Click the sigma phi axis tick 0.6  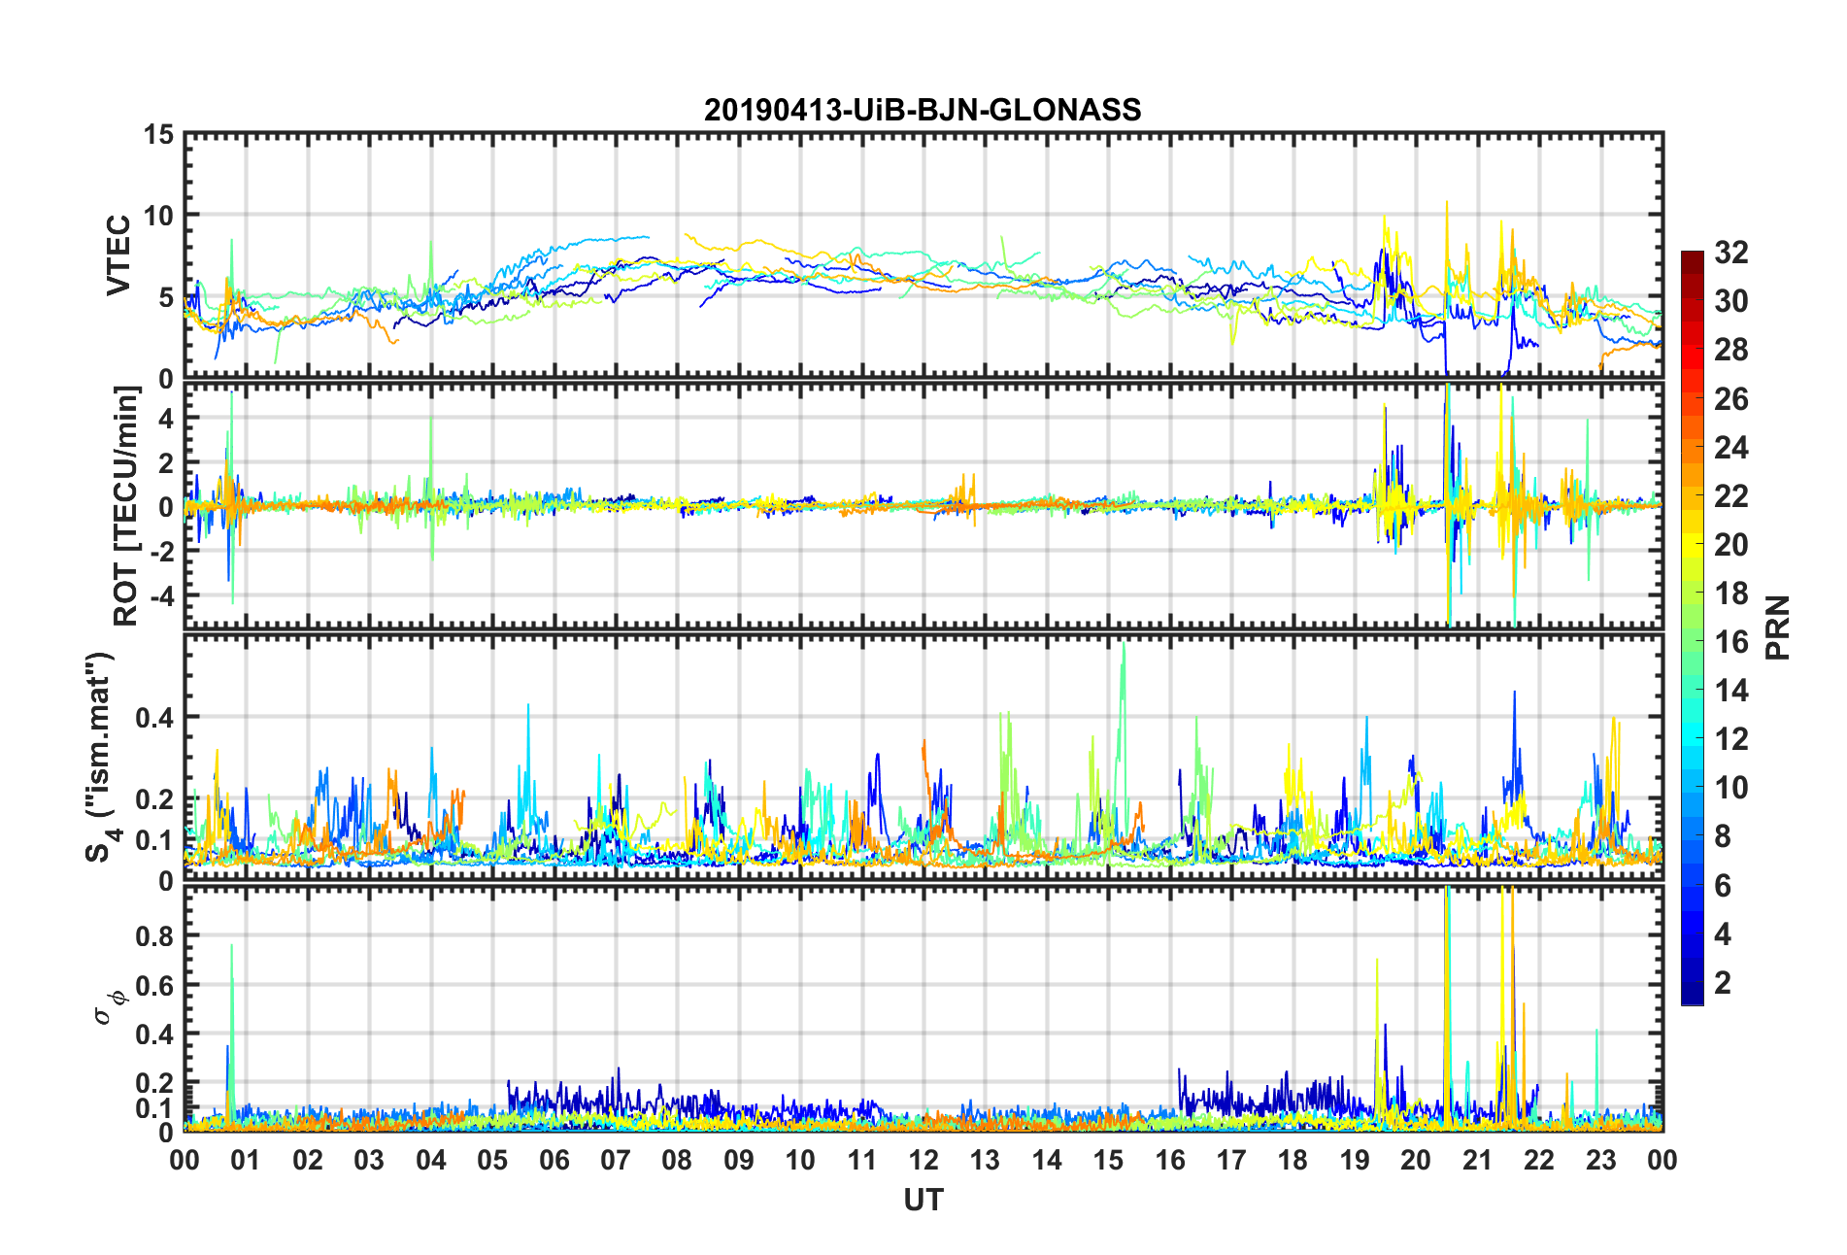[154, 985]
